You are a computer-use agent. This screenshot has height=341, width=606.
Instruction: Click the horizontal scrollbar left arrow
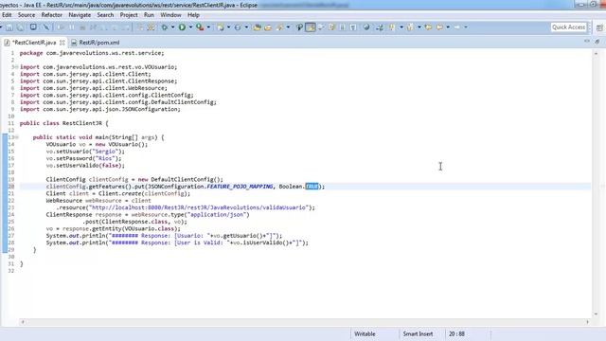click(x=23, y=322)
